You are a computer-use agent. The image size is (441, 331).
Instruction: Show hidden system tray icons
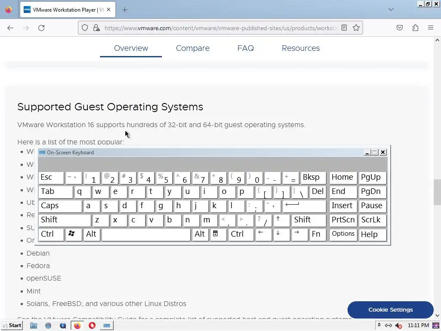click(x=379, y=325)
